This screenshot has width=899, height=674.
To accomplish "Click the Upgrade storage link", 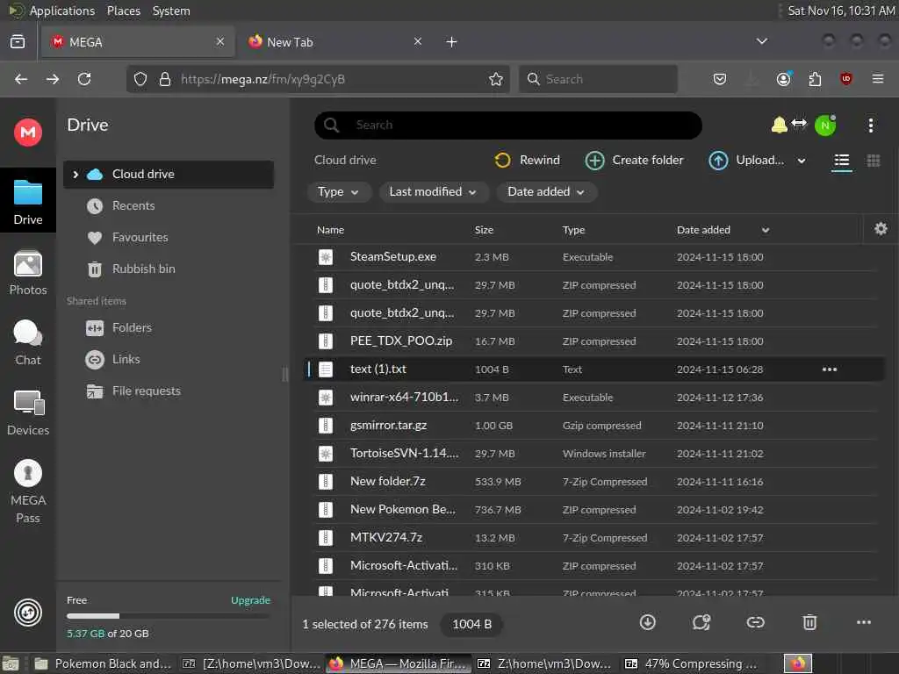I will (250, 600).
